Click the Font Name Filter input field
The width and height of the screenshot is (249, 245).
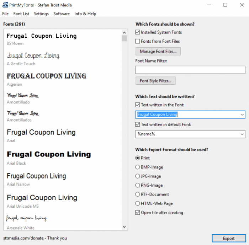point(190,70)
